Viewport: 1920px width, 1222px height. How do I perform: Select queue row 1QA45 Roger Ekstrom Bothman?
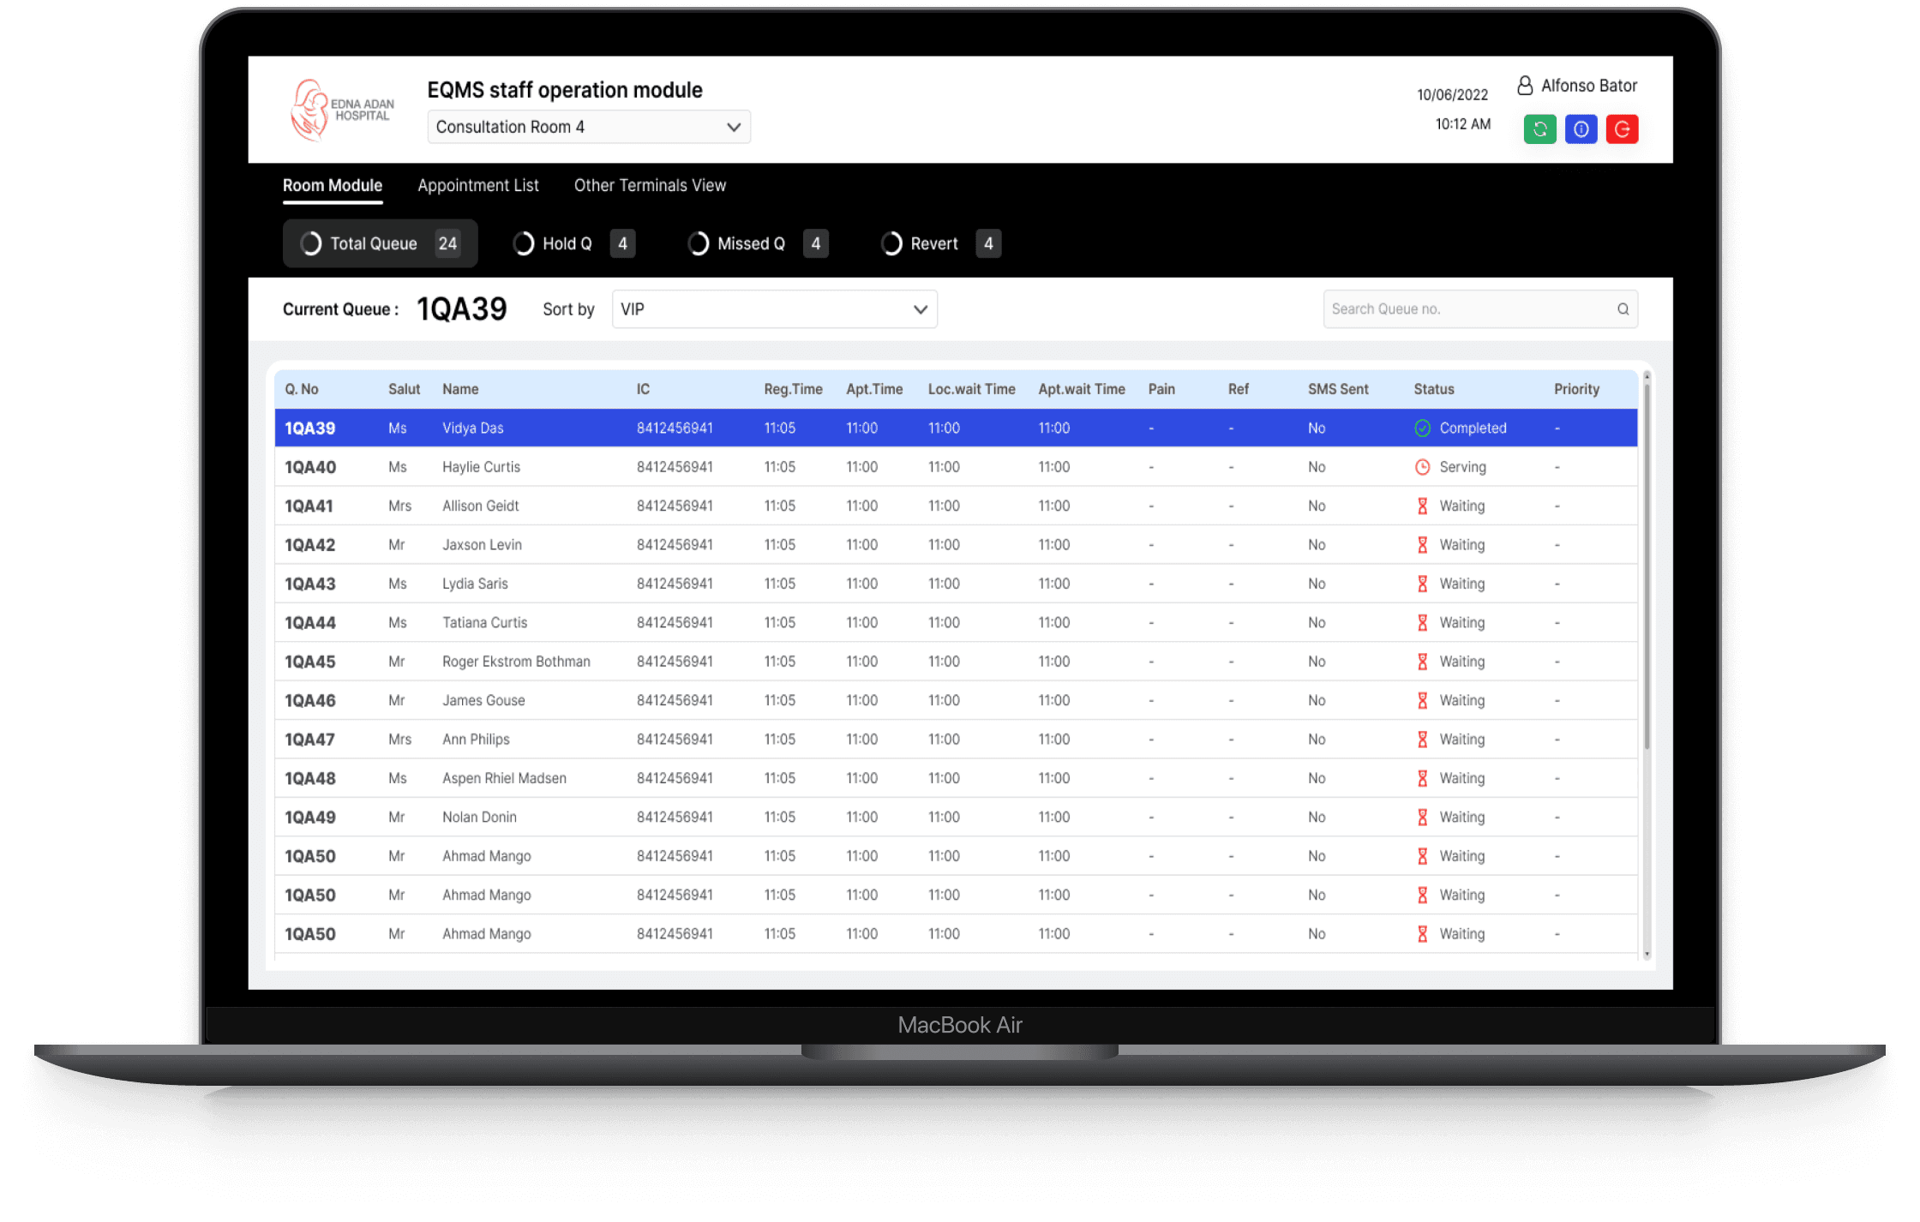pyautogui.click(x=515, y=662)
